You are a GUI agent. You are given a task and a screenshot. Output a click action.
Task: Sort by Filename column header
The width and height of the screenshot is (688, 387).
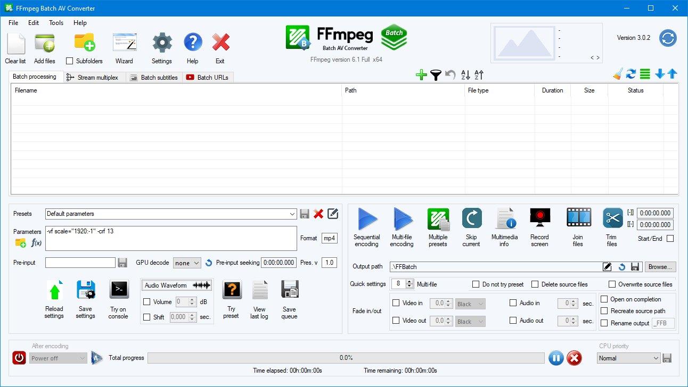tap(176, 90)
